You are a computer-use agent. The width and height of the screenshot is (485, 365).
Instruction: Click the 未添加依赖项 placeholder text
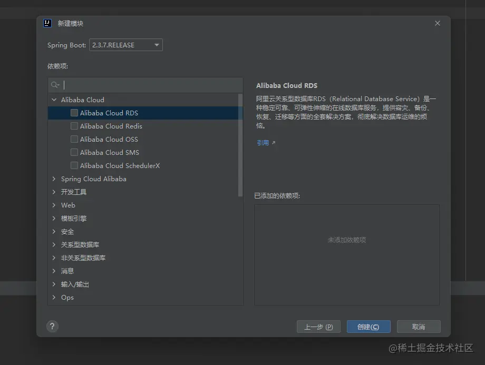(x=347, y=240)
